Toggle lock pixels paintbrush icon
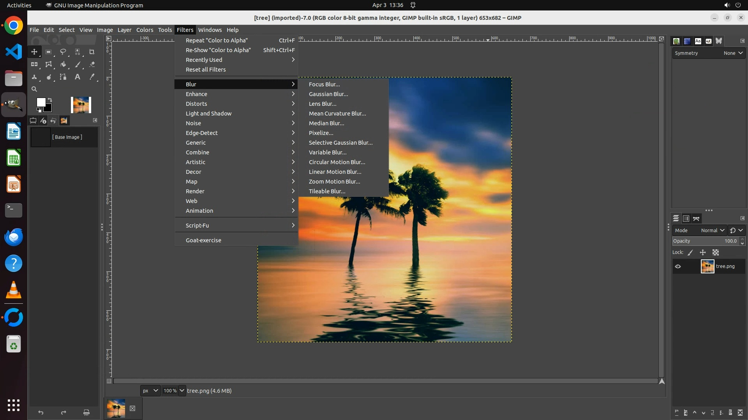Viewport: 748px width, 420px height. click(690, 252)
